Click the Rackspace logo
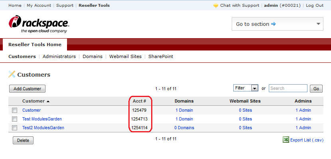 coord(39,24)
